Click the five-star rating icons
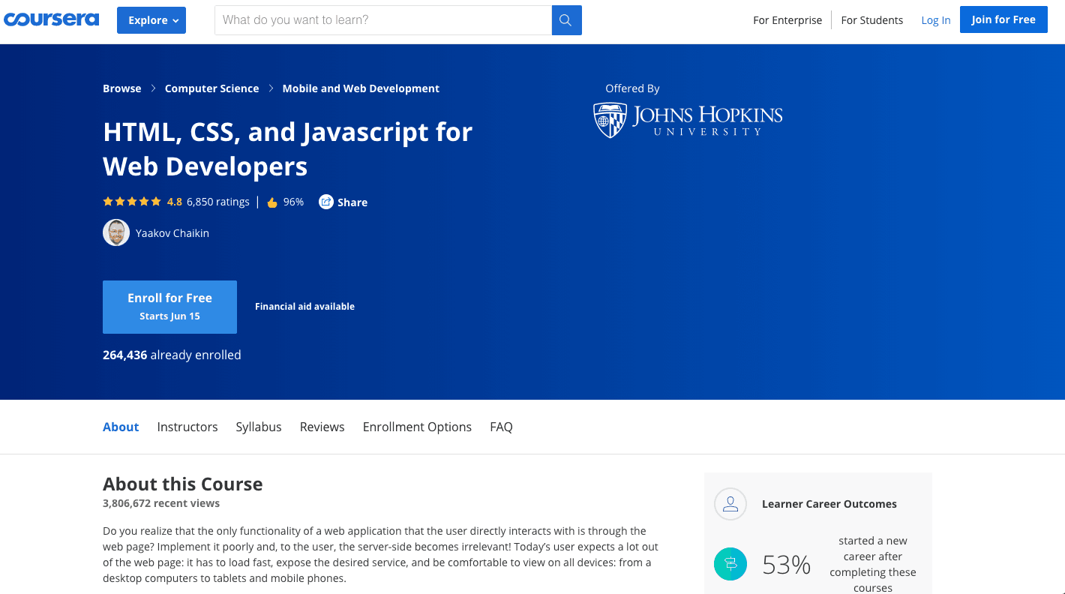The height and width of the screenshot is (594, 1065). coord(132,202)
